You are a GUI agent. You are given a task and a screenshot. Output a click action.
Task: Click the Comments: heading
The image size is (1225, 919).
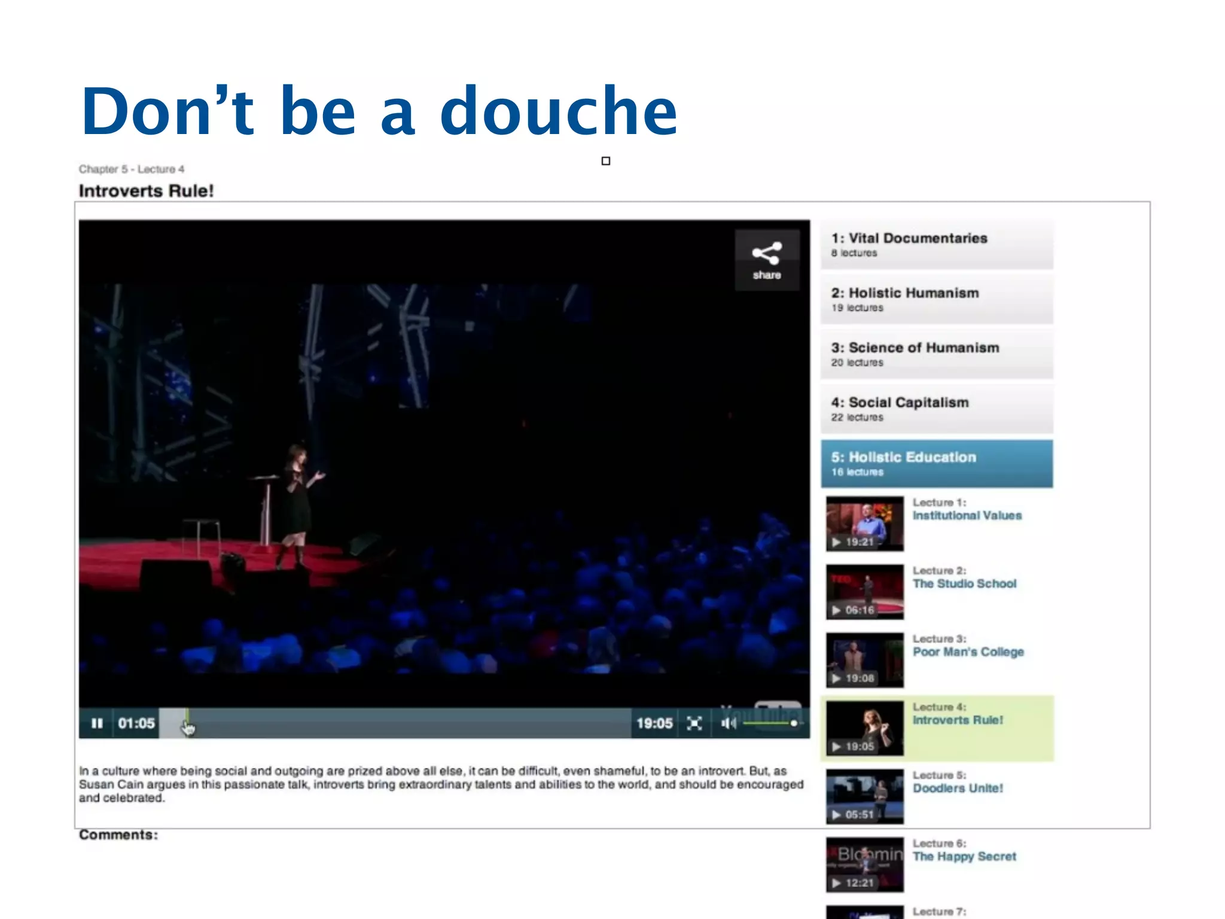point(118,835)
